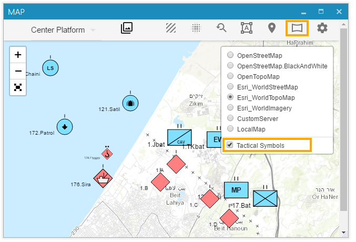
Task: Expand the Center Platform dropdown
Action: click(x=63, y=30)
